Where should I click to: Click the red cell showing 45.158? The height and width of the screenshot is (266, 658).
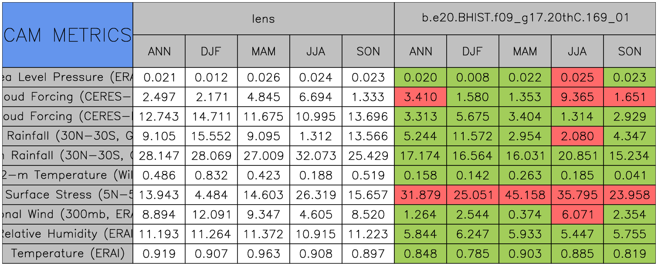point(525,195)
